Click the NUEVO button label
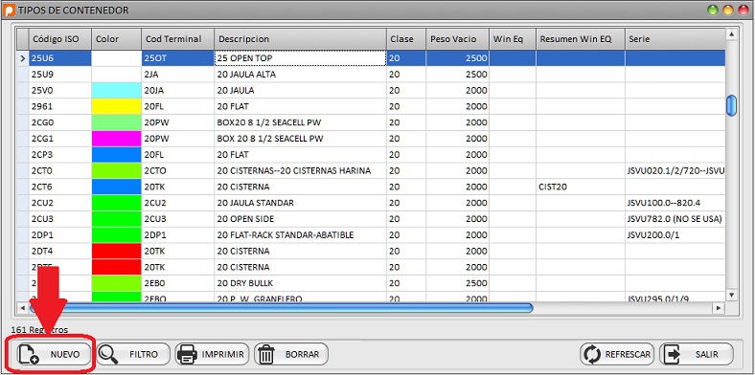755x375 pixels. point(65,355)
